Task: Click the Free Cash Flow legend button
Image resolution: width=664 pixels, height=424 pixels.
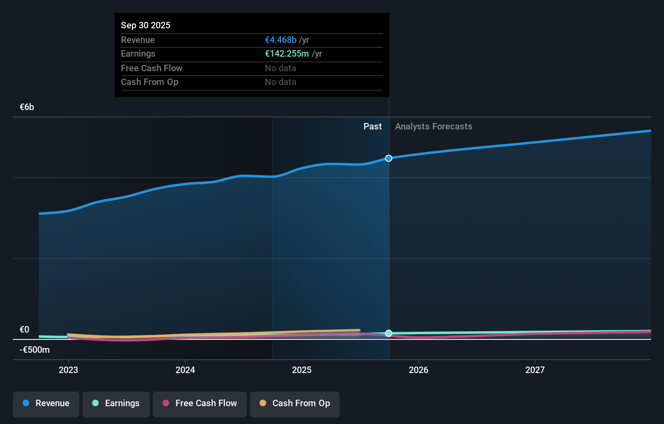Action: click(199, 404)
